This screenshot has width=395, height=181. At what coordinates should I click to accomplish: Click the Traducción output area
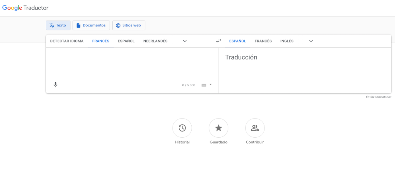305,70
